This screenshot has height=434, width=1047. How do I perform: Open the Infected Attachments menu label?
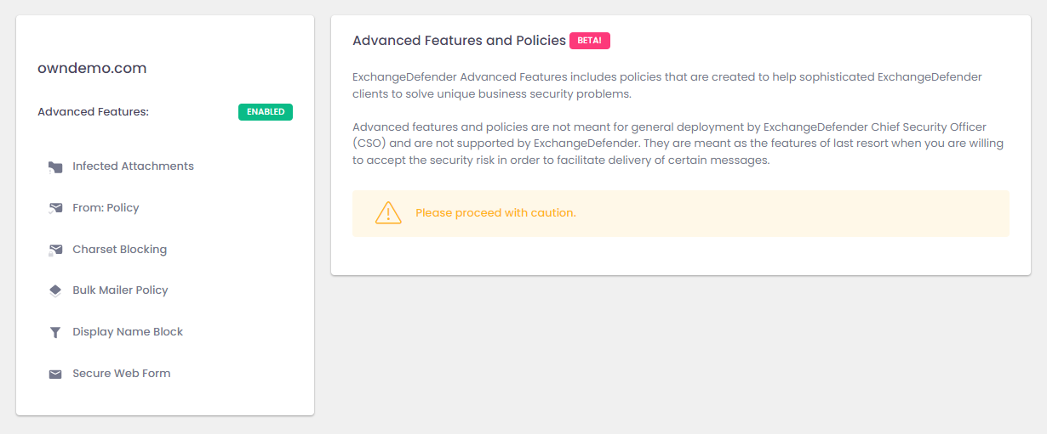[133, 166]
